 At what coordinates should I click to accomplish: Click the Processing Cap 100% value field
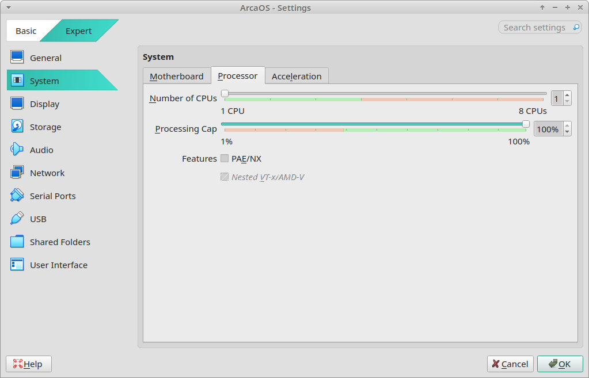(x=549, y=129)
